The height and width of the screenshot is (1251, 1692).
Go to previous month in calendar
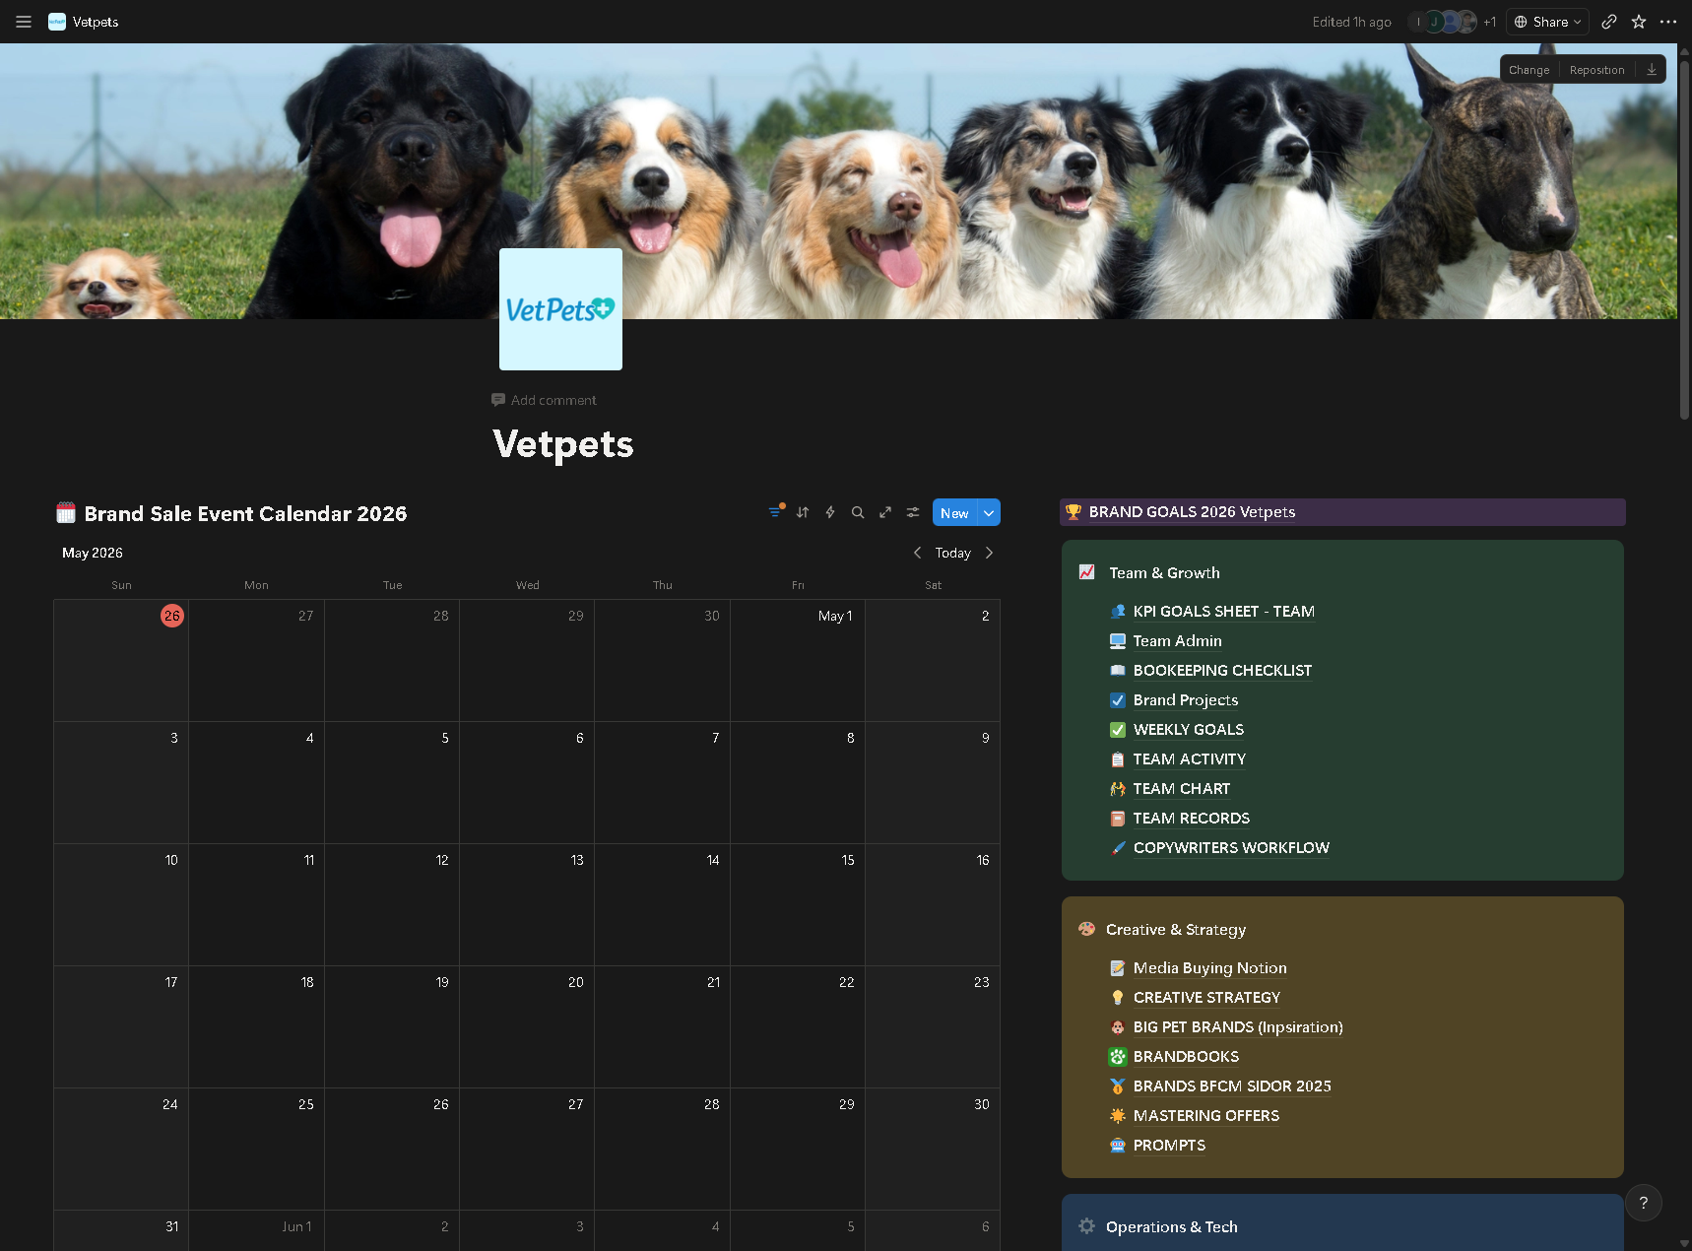[x=917, y=553]
